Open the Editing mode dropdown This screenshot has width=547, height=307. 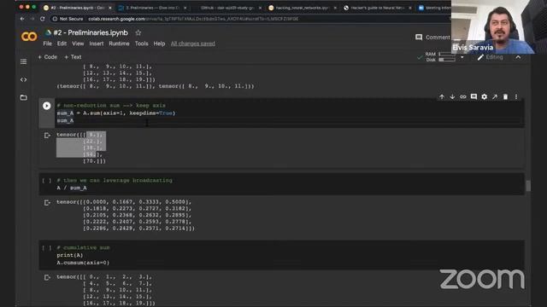click(x=490, y=57)
